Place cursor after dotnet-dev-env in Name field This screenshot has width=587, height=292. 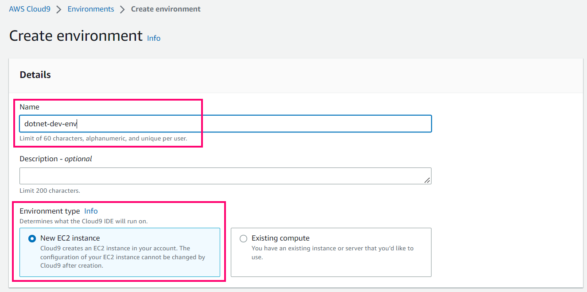[x=78, y=124]
